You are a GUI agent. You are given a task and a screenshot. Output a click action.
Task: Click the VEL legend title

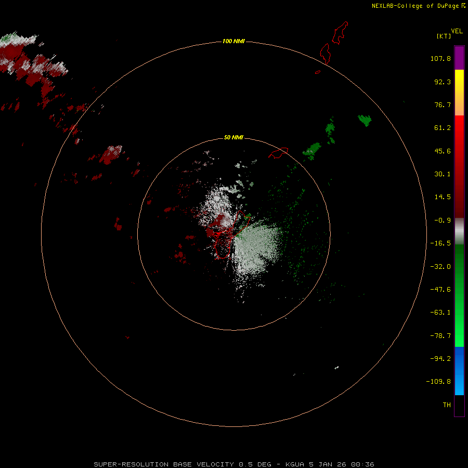pyautogui.click(x=457, y=31)
